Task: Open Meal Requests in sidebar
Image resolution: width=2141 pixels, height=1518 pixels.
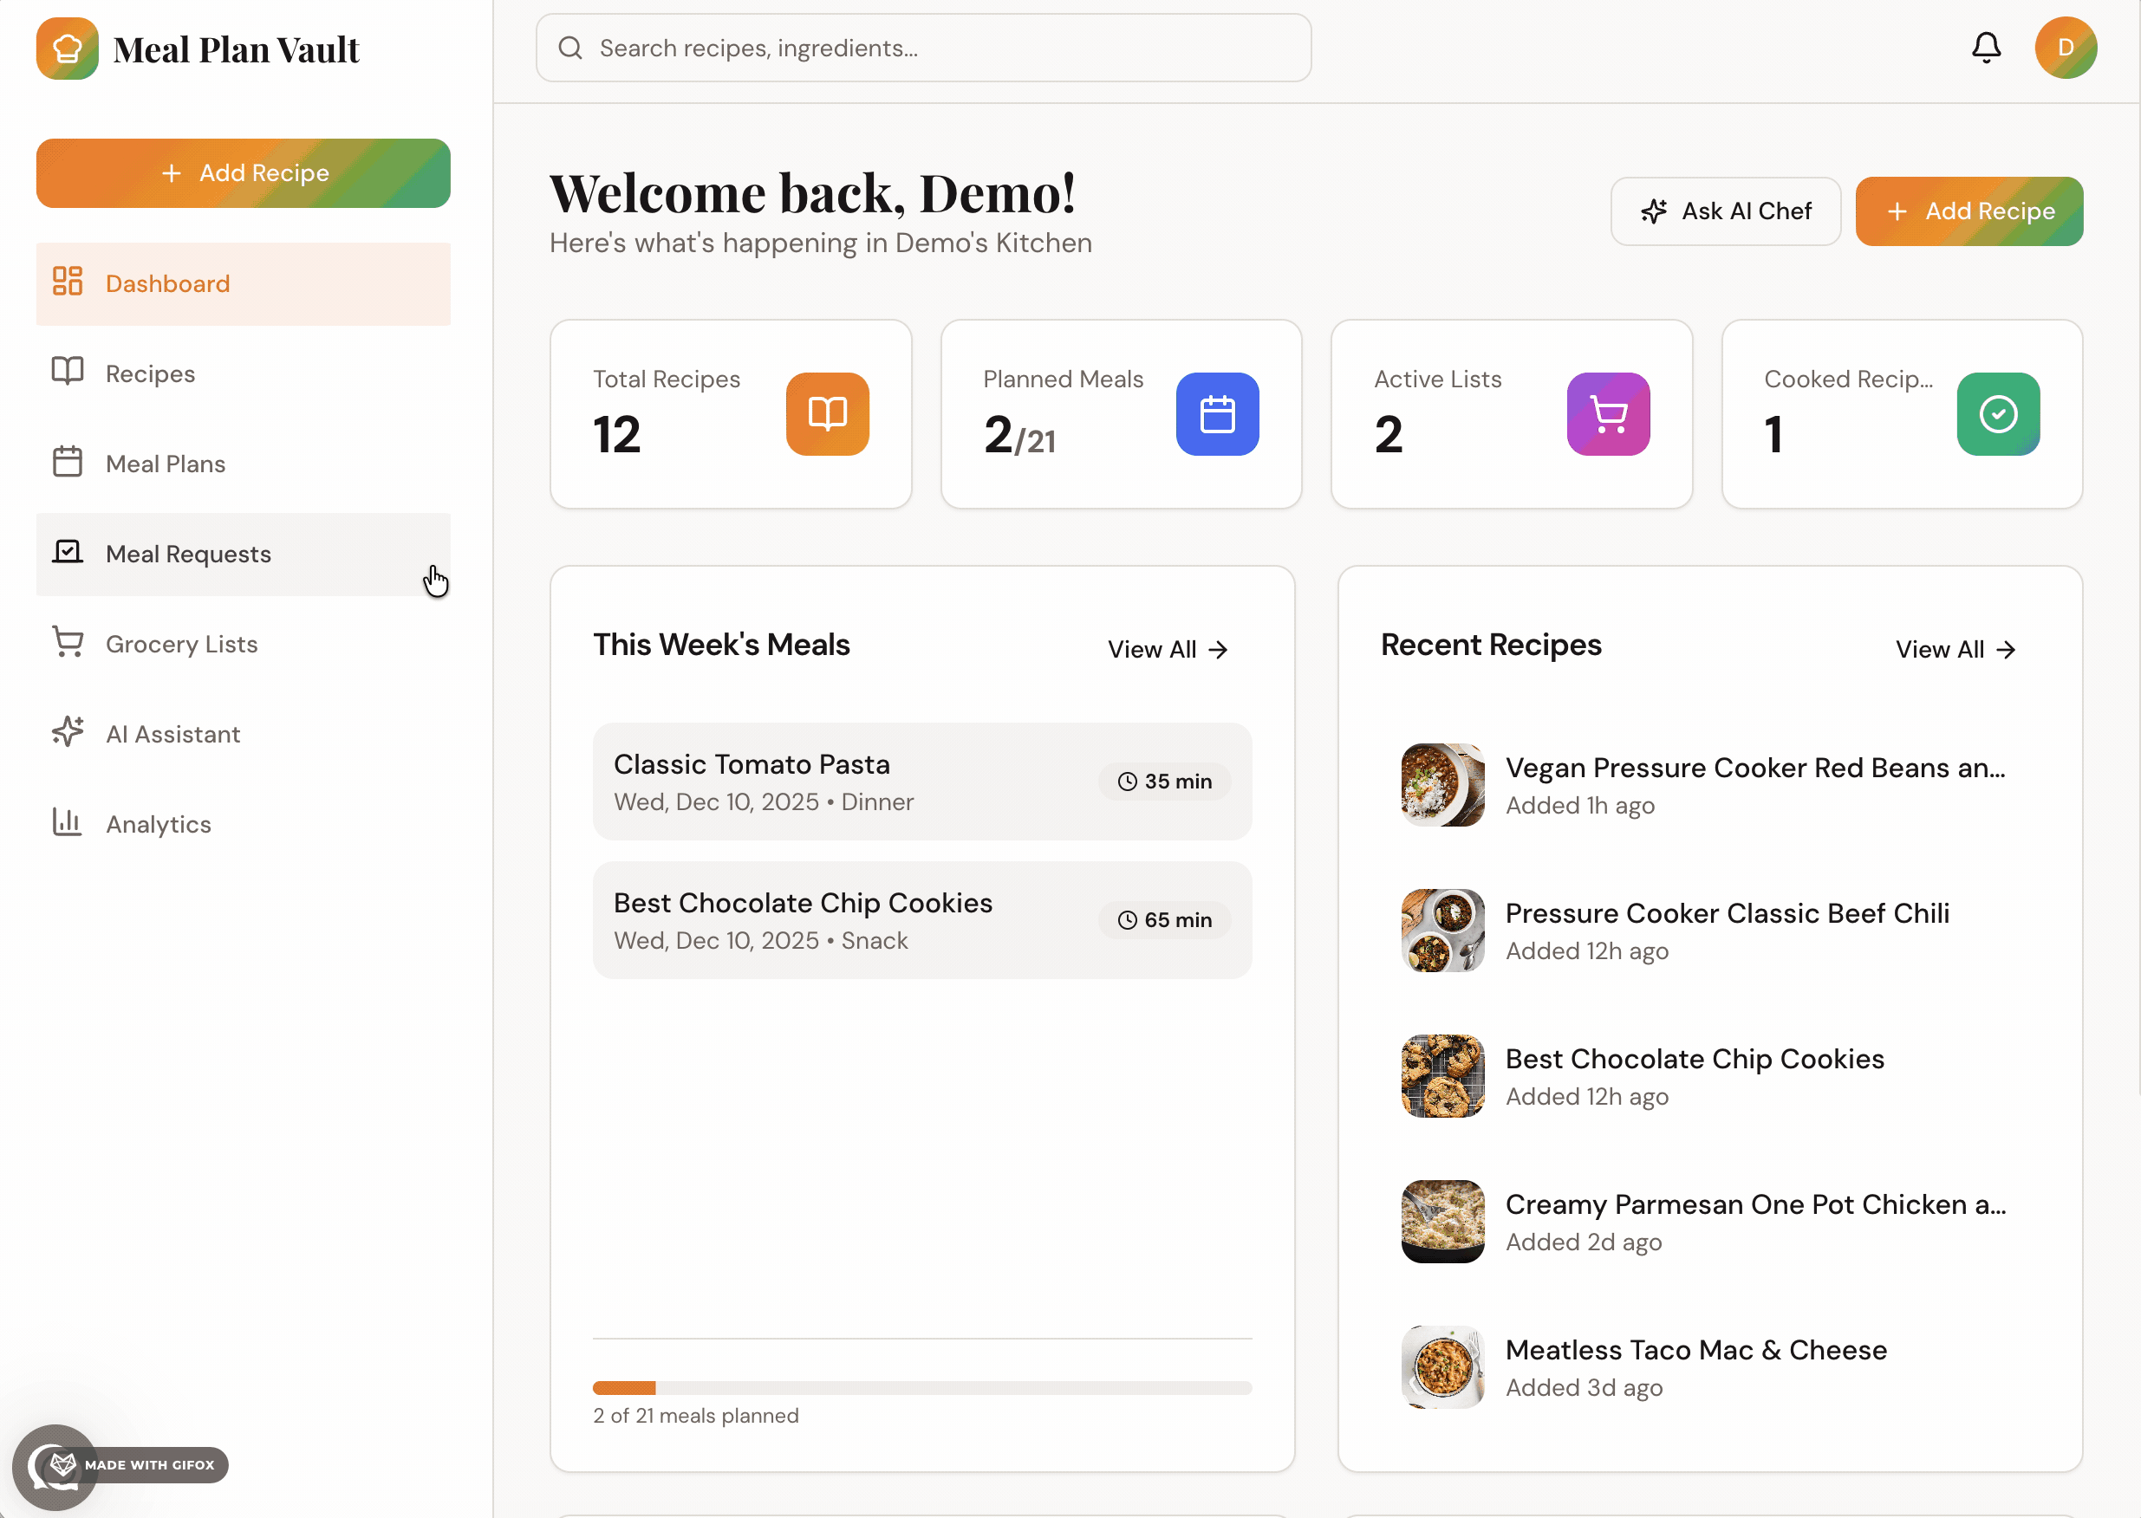Action: [x=243, y=555]
